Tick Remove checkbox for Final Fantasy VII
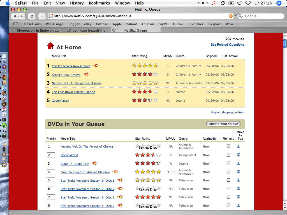 228,172
